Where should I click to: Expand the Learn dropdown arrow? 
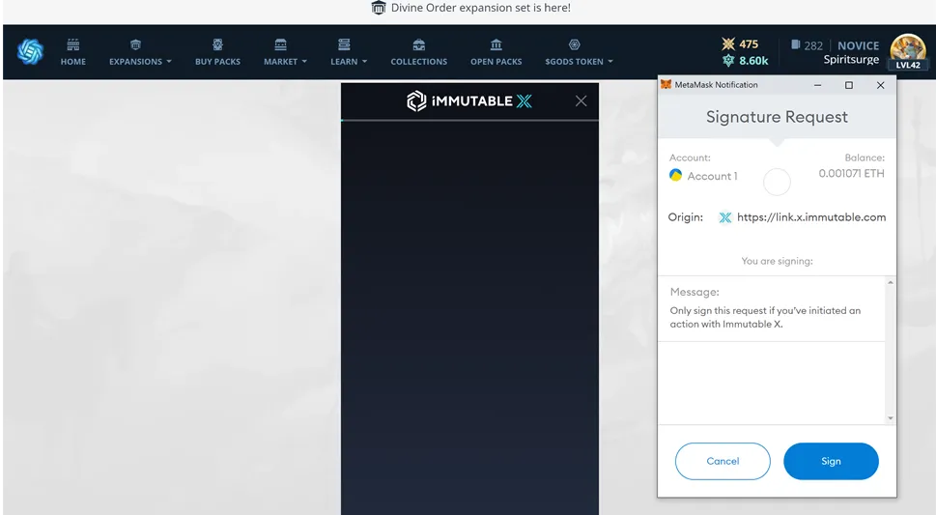coord(365,62)
